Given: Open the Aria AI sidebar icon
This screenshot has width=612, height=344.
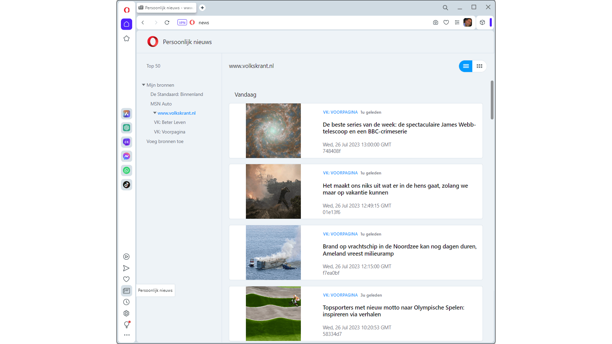Looking at the screenshot, I should pyautogui.click(x=127, y=114).
